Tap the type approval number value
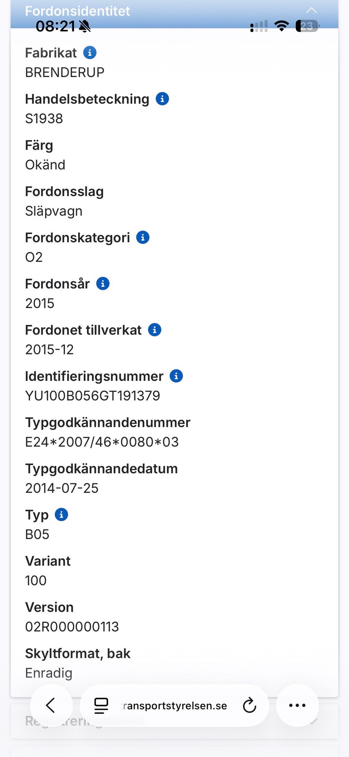The image size is (349, 757). coord(102,442)
